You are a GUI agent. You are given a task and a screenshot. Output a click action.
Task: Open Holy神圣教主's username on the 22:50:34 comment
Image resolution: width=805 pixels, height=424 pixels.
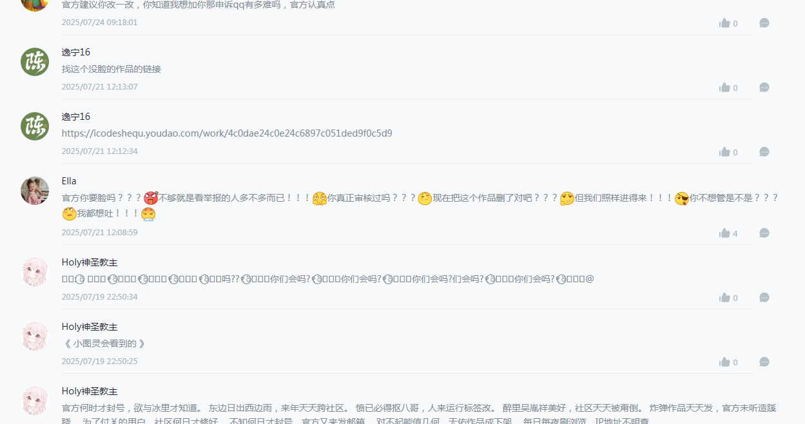pyautogui.click(x=90, y=262)
